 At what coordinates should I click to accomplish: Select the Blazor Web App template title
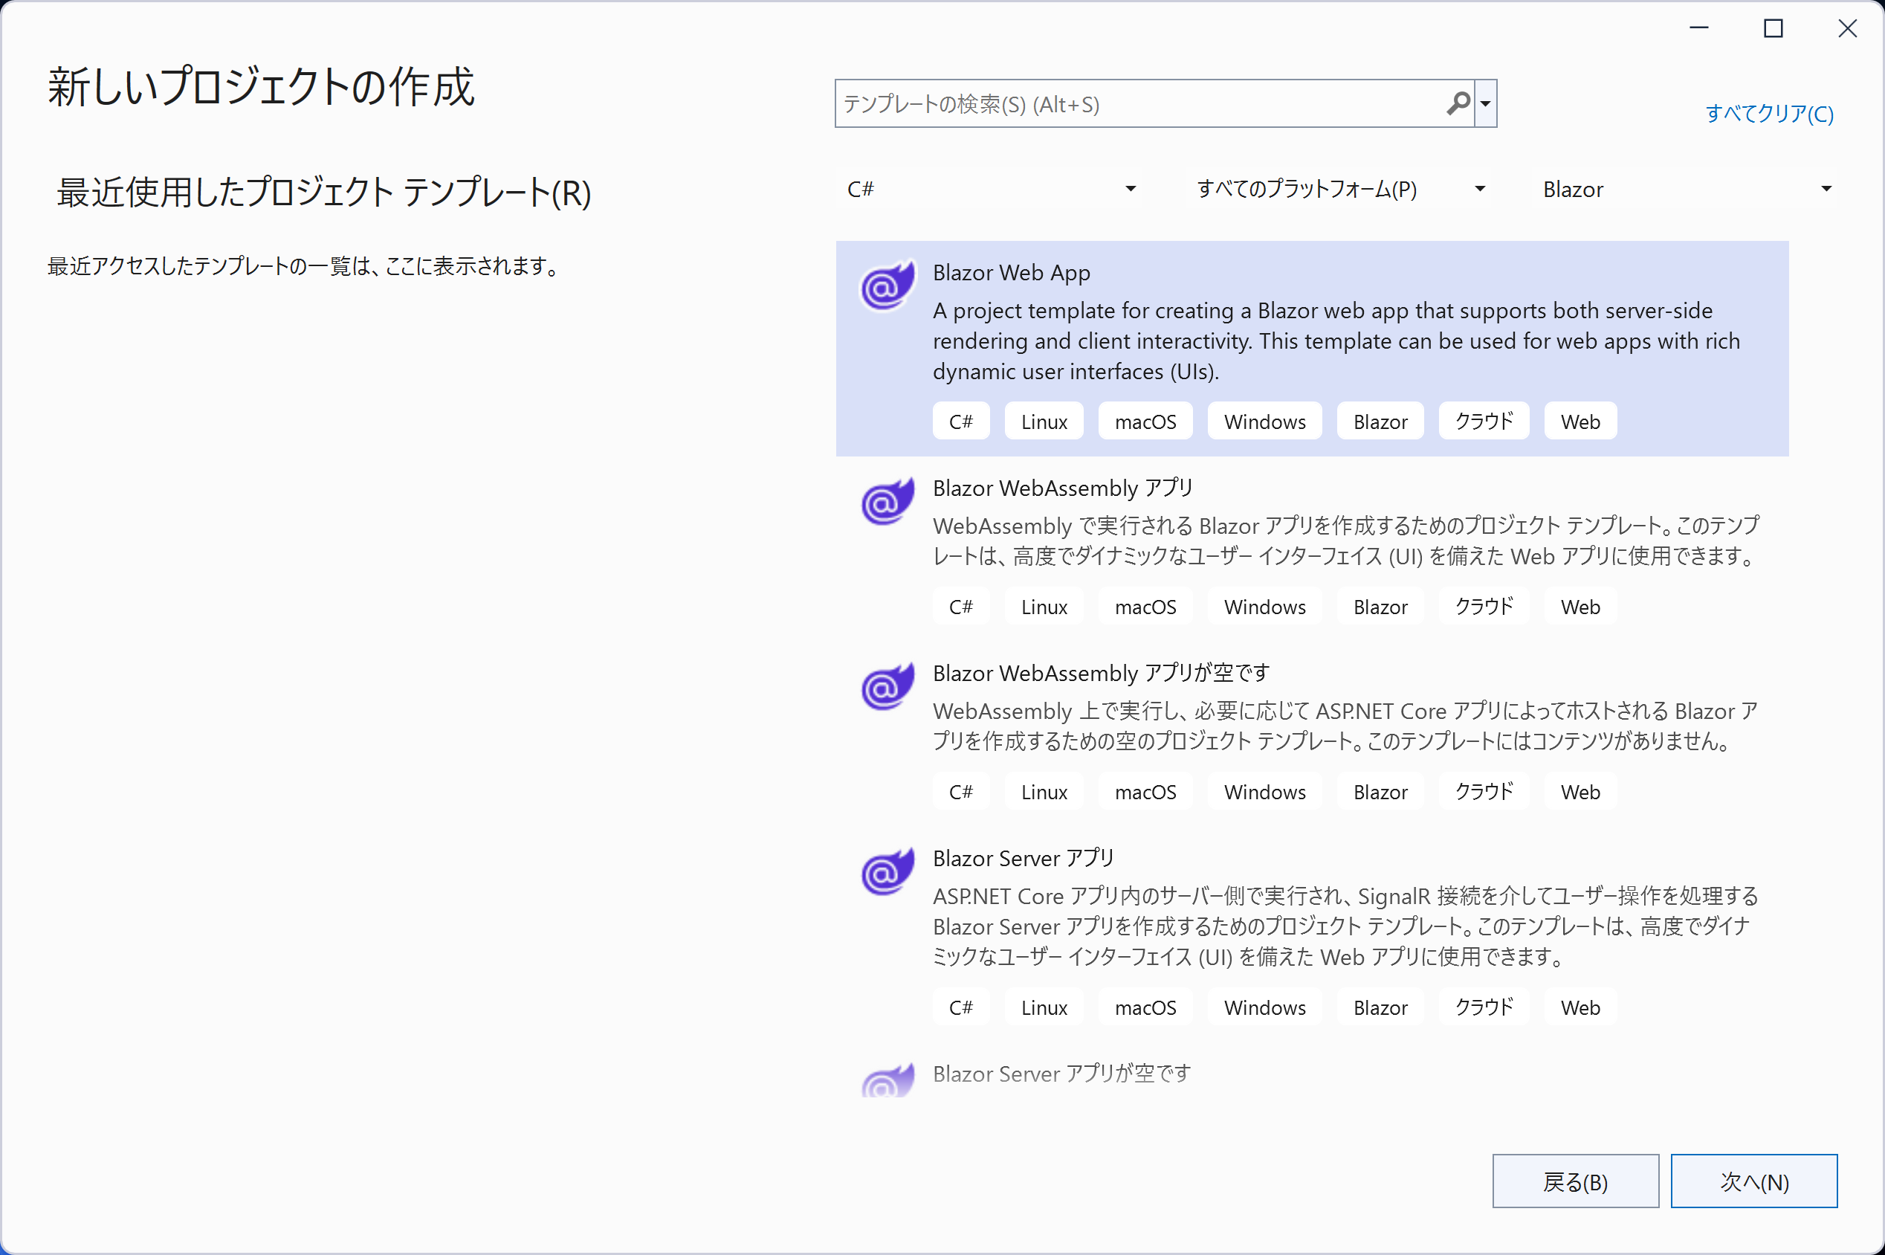pos(1012,273)
